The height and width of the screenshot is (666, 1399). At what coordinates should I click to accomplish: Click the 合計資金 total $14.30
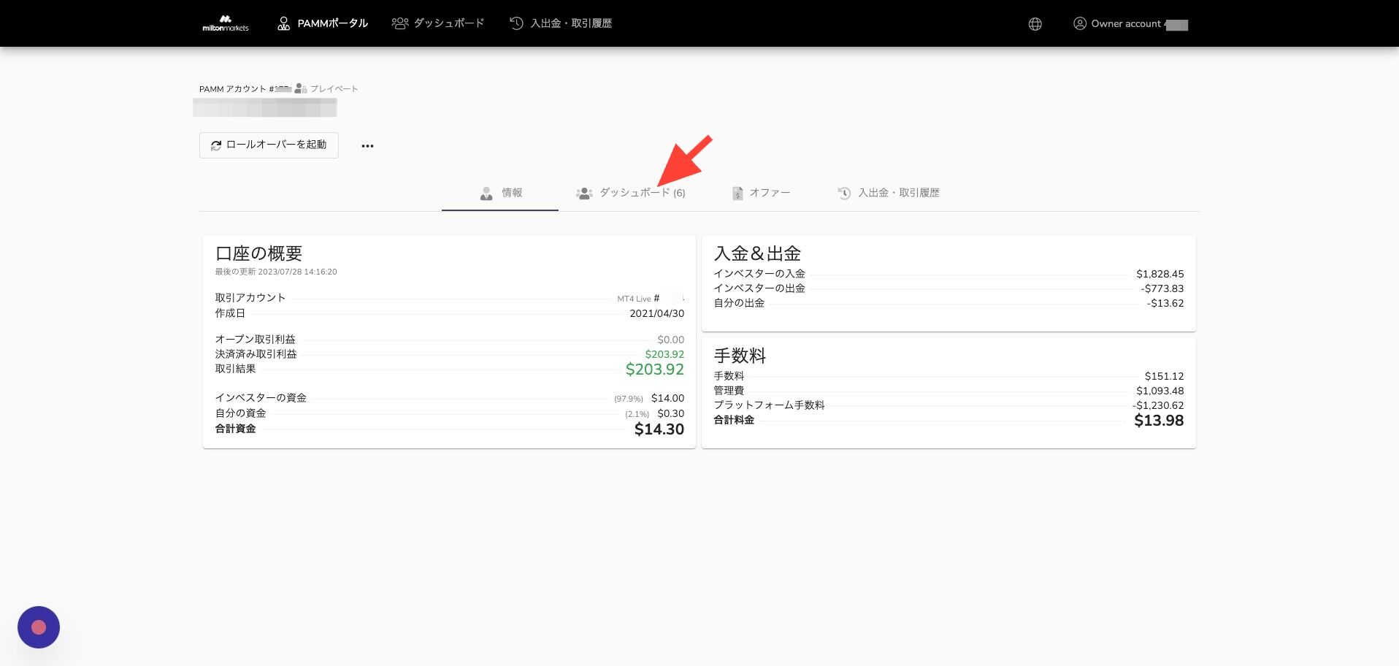659,429
